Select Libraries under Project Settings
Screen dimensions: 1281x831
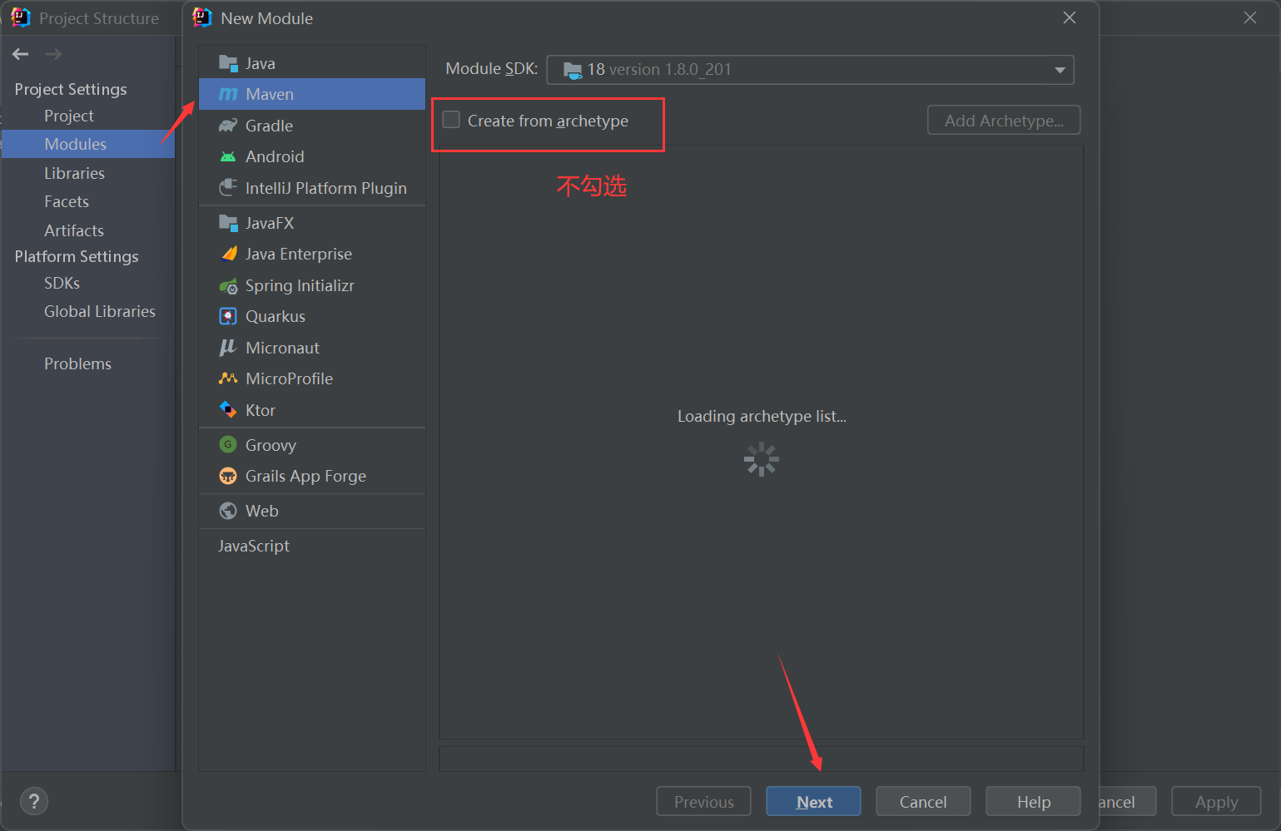[74, 172]
